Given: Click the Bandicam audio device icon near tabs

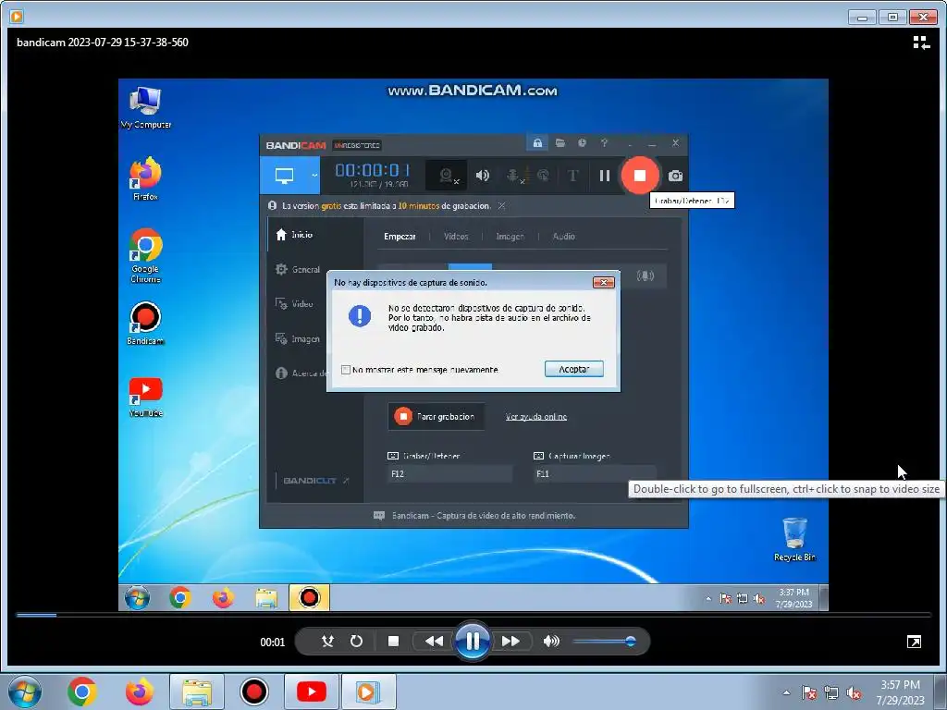Looking at the screenshot, I should 645,275.
